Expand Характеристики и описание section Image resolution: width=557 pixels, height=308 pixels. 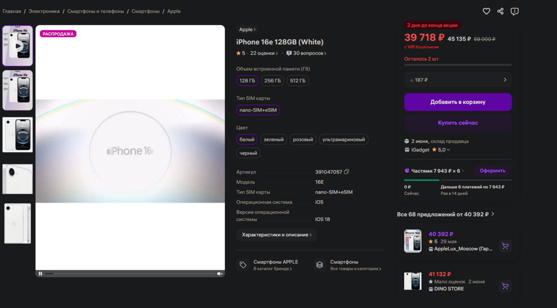click(x=276, y=235)
